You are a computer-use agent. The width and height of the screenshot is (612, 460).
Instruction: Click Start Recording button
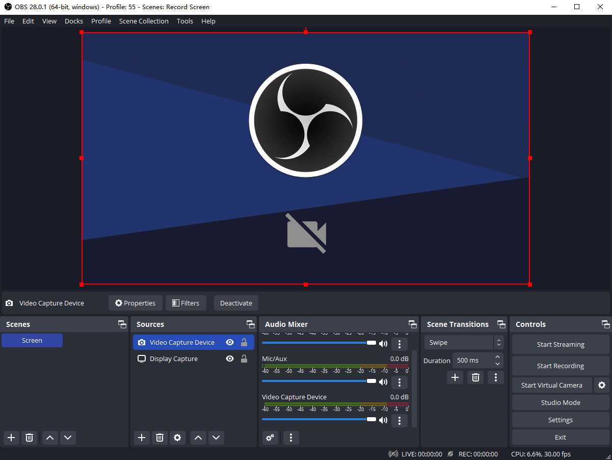(x=561, y=366)
